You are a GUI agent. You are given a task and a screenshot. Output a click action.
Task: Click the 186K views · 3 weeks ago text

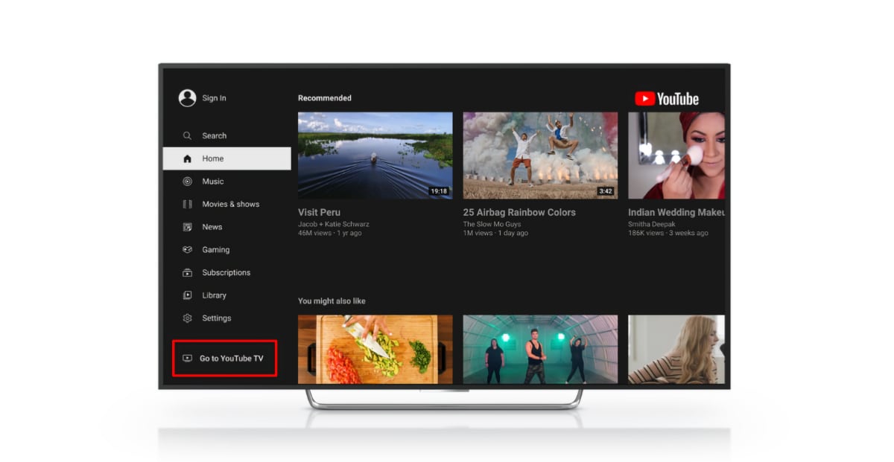click(668, 233)
